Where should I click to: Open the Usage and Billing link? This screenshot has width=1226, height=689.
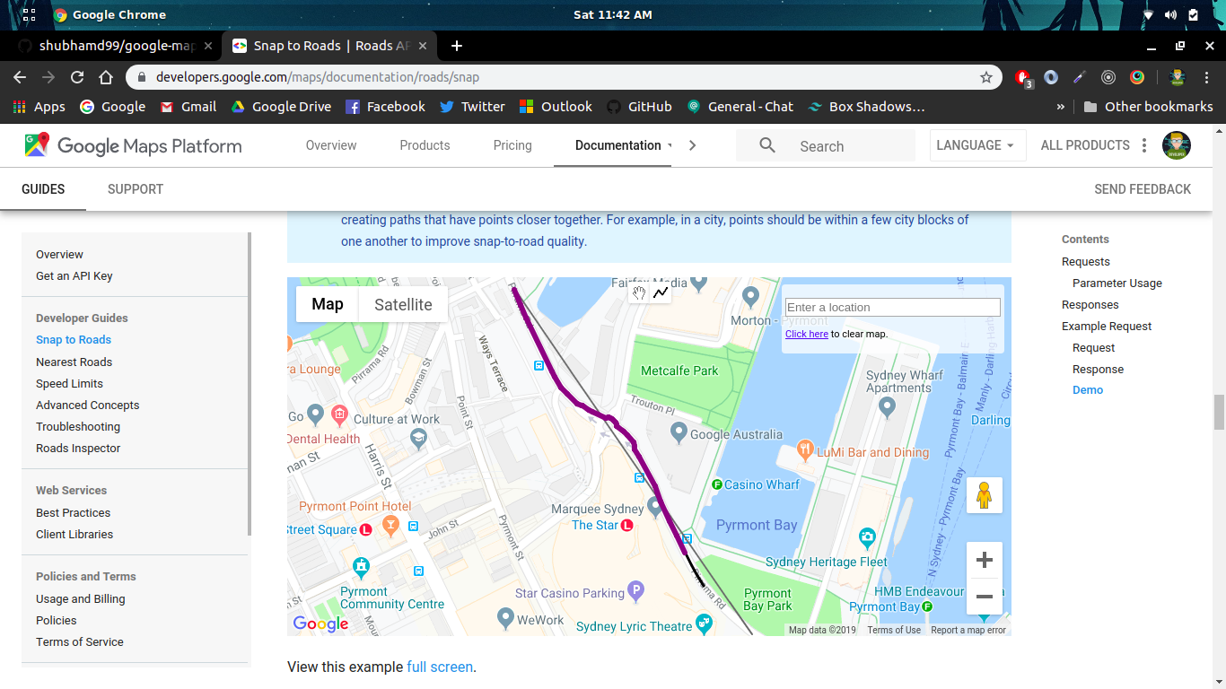[x=81, y=598]
